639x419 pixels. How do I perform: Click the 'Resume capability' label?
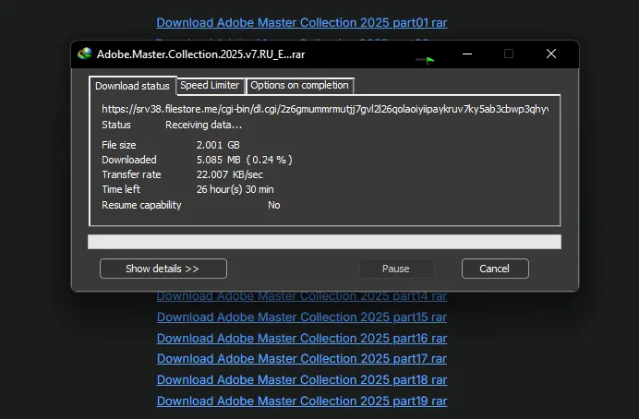point(141,205)
